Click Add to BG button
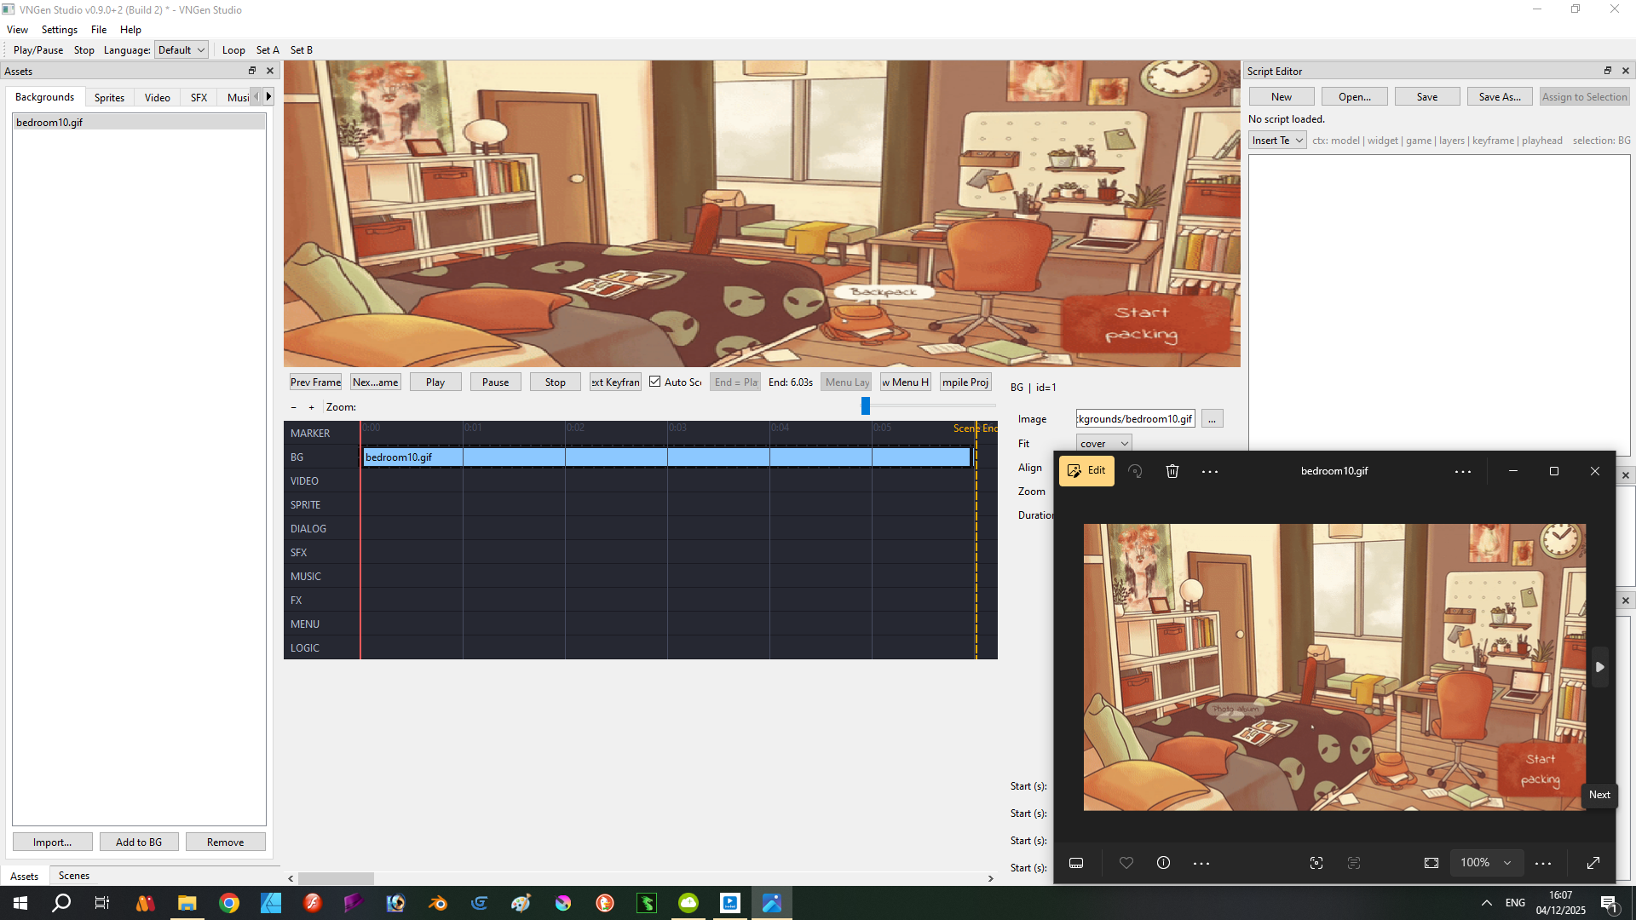The width and height of the screenshot is (1636, 920). (x=139, y=842)
